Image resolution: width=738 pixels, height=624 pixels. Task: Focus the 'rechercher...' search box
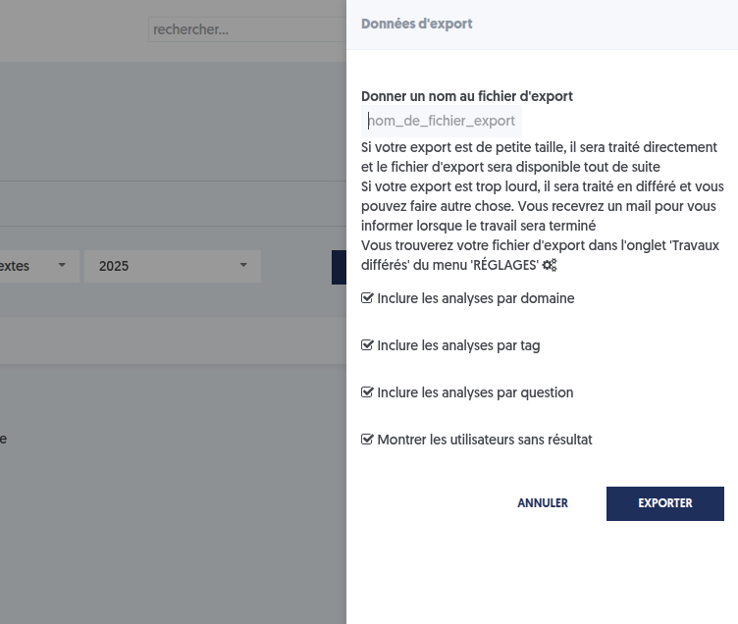245,29
